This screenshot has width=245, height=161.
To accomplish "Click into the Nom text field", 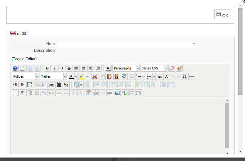I will 124,45.
